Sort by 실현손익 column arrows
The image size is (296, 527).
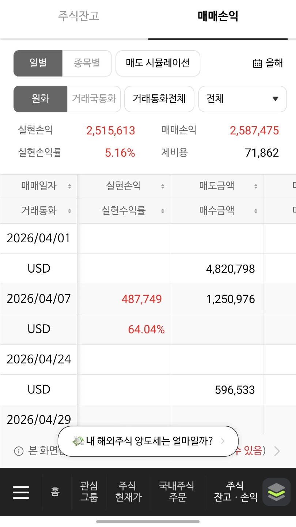(x=163, y=186)
